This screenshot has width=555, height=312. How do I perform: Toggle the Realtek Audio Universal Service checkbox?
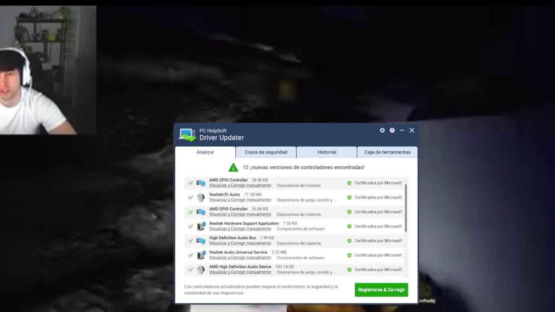190,255
